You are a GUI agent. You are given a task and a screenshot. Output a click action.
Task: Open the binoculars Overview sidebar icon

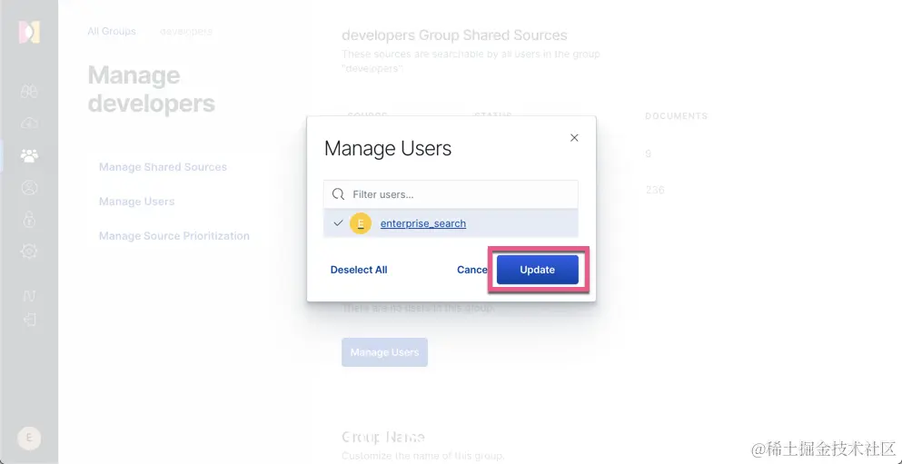pos(29,92)
